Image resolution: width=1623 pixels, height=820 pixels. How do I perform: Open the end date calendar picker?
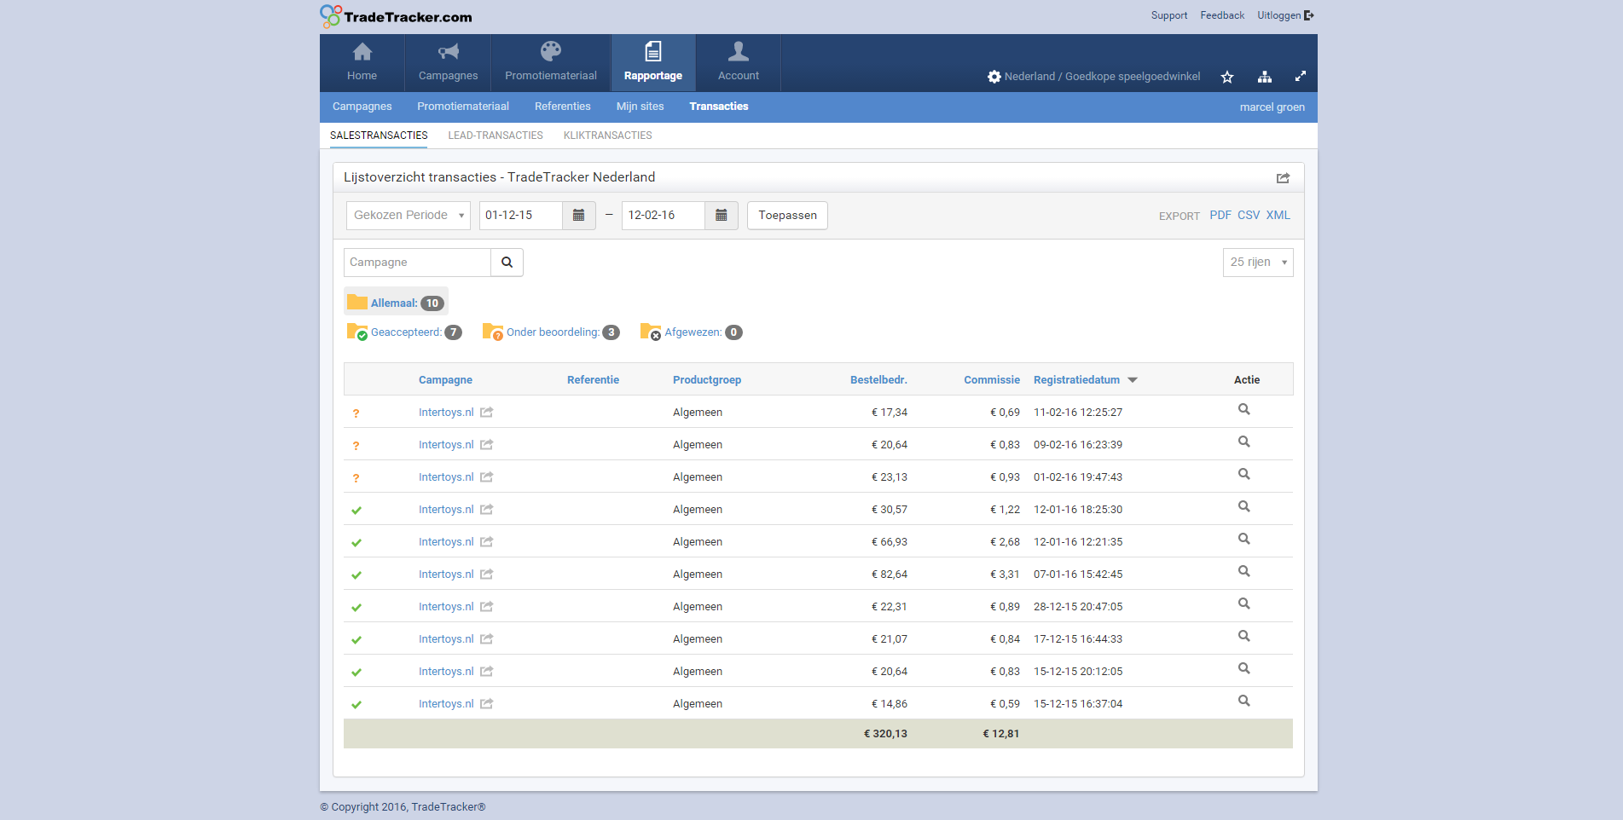[x=721, y=215]
